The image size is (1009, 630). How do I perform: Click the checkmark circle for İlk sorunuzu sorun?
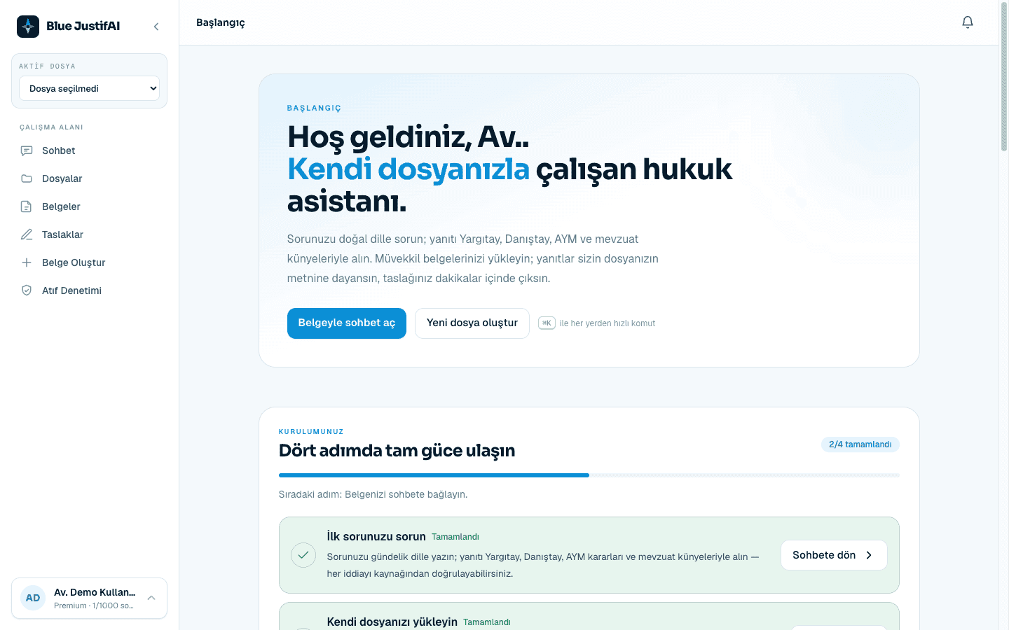tap(303, 555)
